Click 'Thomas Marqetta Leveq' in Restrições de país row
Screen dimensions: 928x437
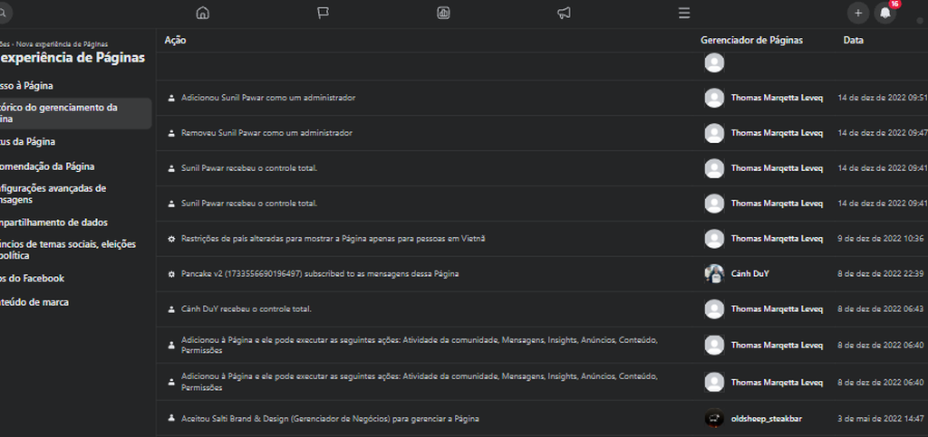click(777, 239)
